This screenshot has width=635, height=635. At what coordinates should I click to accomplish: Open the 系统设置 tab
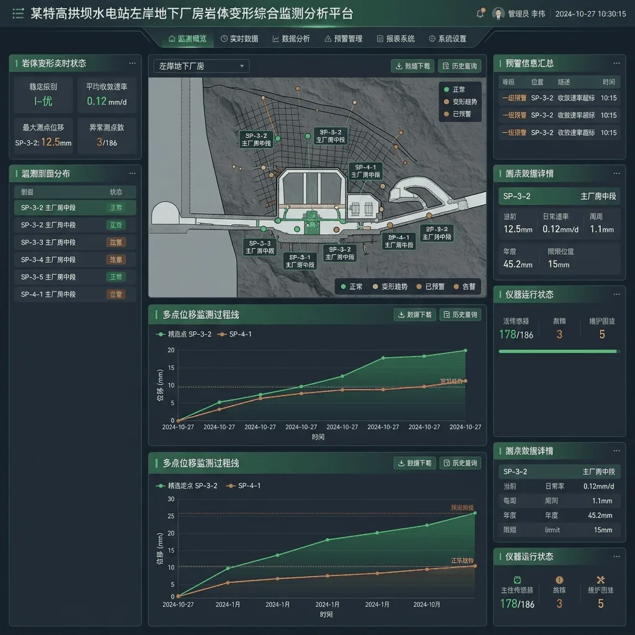[x=448, y=39]
